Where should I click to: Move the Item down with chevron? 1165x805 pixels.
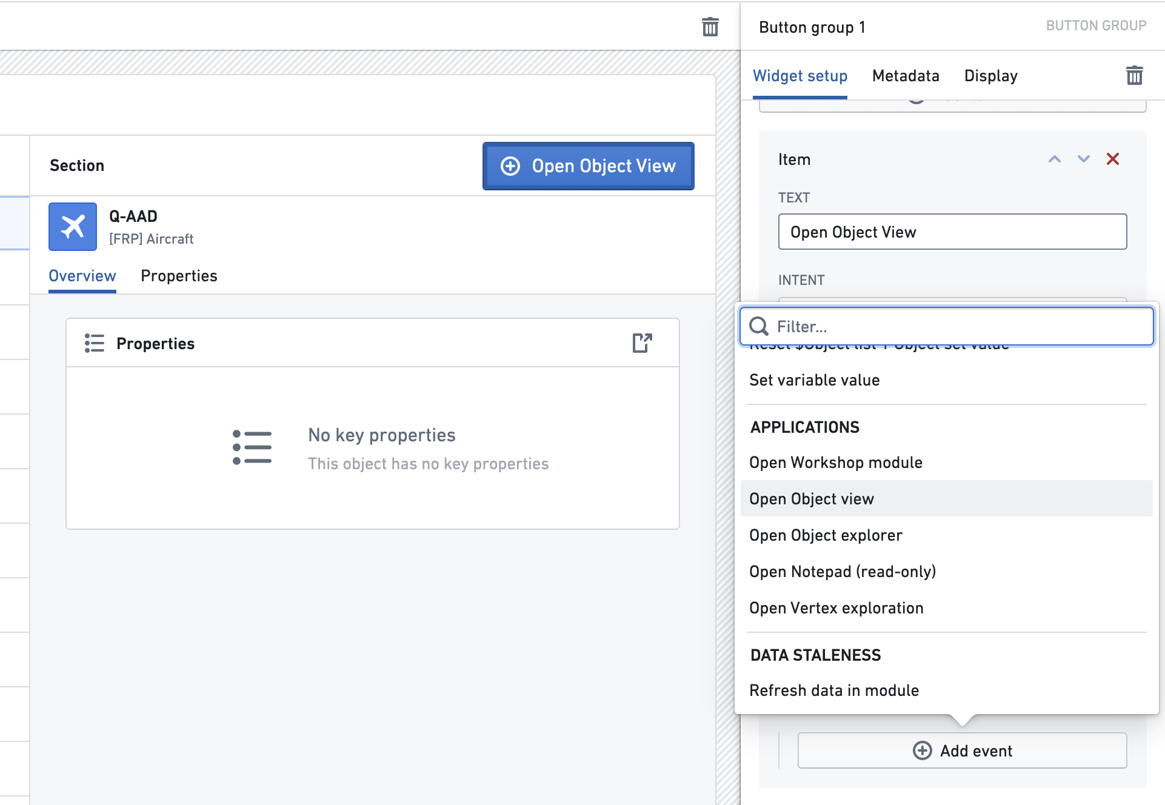coord(1084,159)
